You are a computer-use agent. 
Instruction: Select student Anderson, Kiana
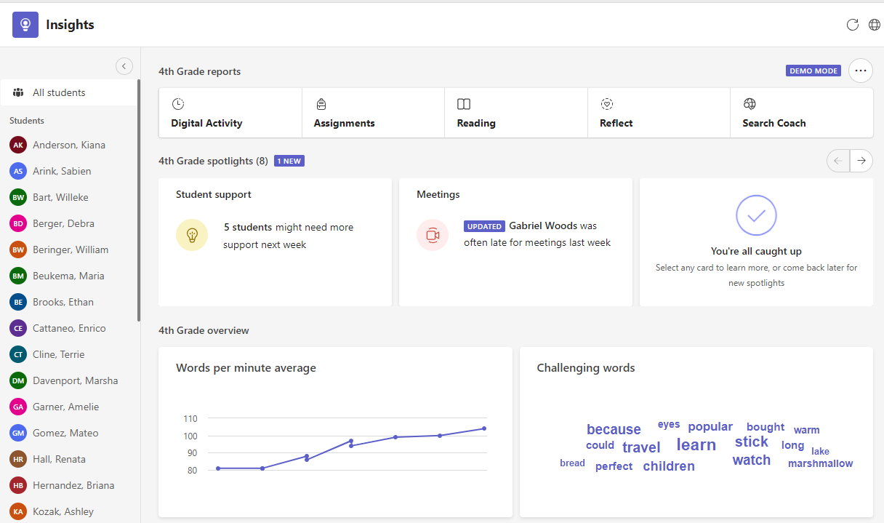tap(68, 145)
